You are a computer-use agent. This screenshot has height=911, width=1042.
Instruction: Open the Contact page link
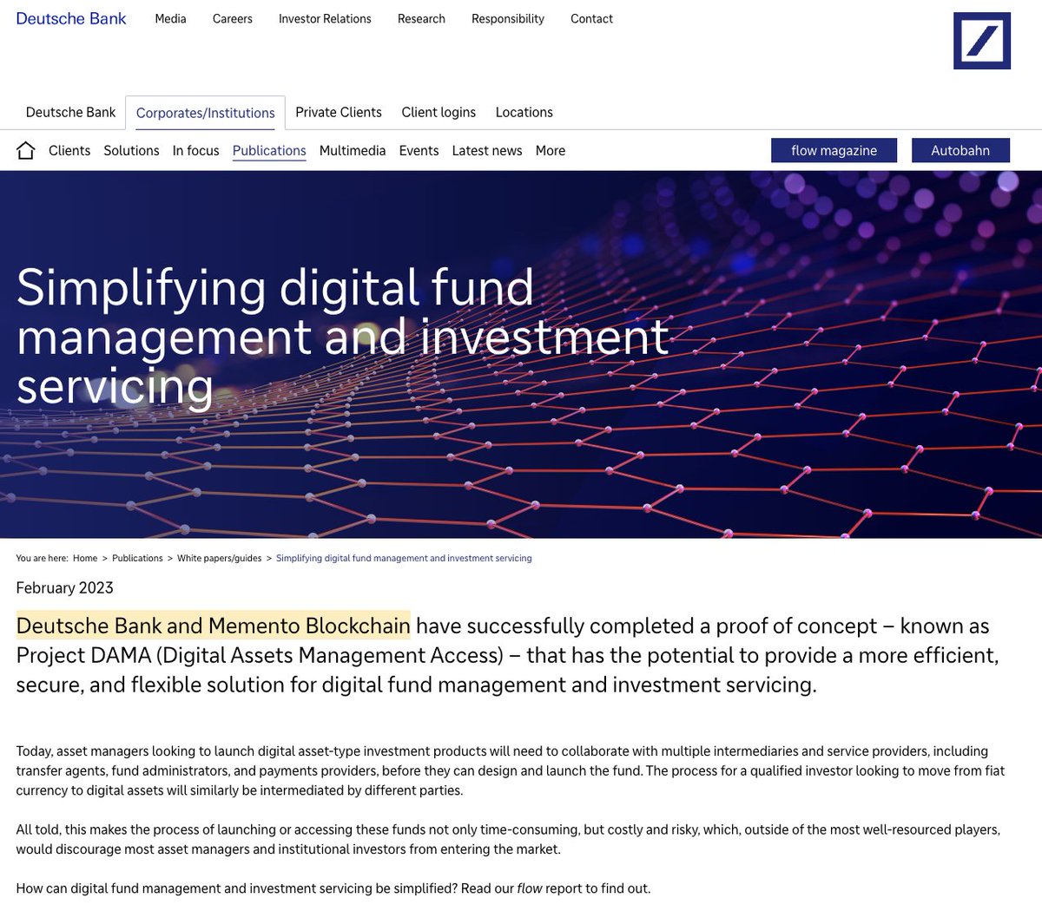coord(591,18)
